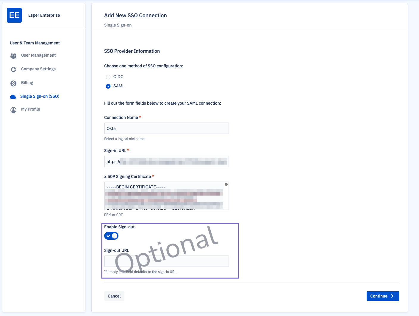Click the arrow icon inside the Continue button
Image resolution: width=419 pixels, height=316 pixels.
pos(392,296)
